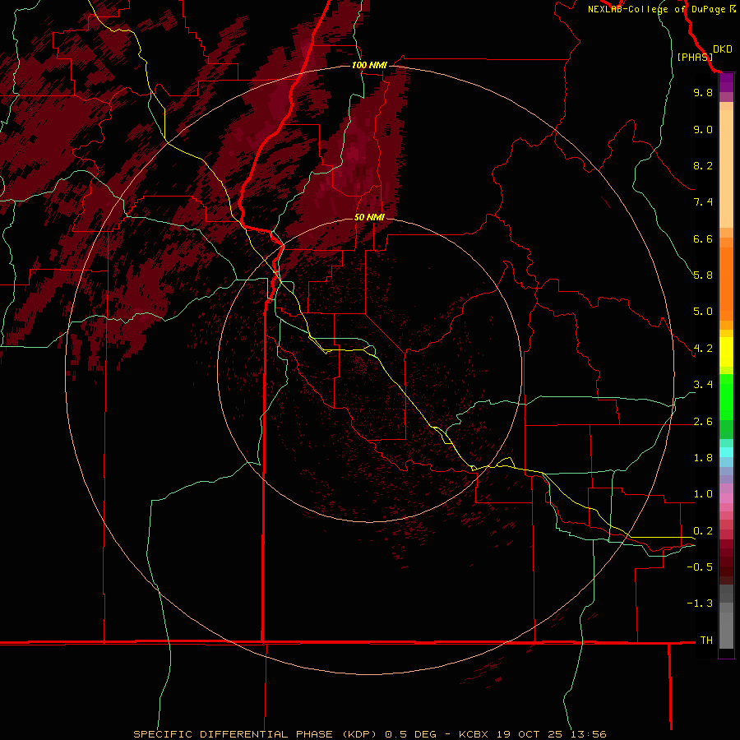Click the '19 OCT 25 13:56' timestamp in the caption

point(552,734)
